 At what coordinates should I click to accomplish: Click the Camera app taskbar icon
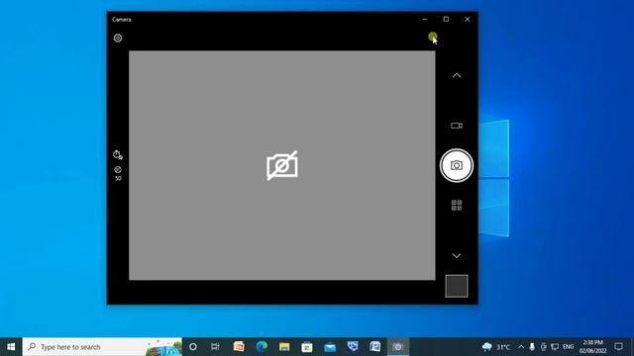tap(398, 347)
